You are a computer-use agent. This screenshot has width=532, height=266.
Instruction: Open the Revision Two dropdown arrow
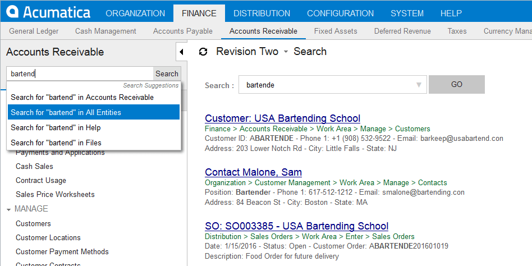[286, 52]
